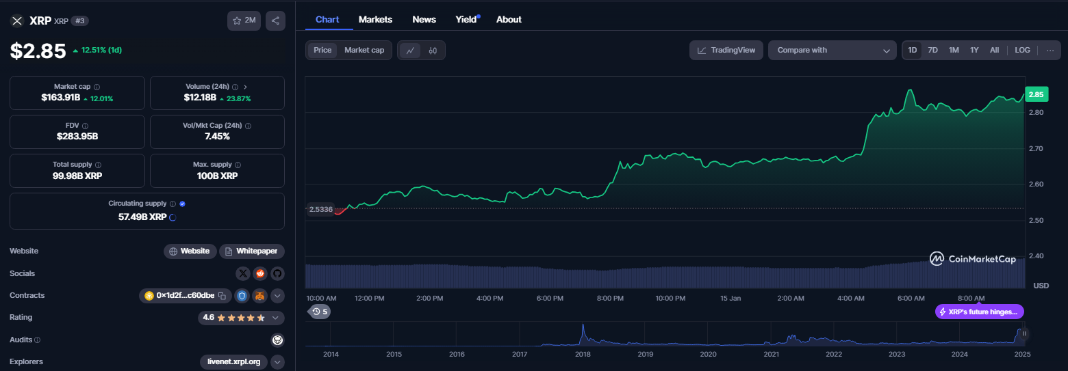Click the 2.5336 opening price label

(321, 209)
